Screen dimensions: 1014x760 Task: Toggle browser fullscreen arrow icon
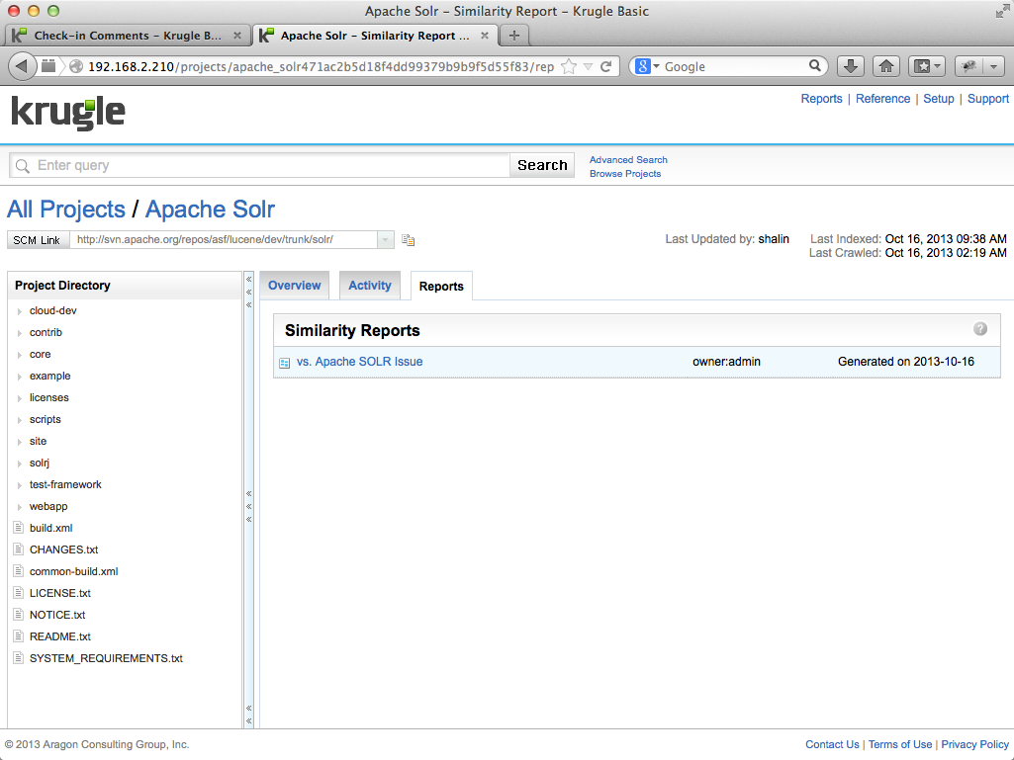coord(1002,11)
